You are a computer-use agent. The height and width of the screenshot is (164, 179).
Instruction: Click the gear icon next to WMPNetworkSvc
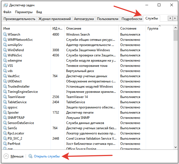click(x=5, y=39)
